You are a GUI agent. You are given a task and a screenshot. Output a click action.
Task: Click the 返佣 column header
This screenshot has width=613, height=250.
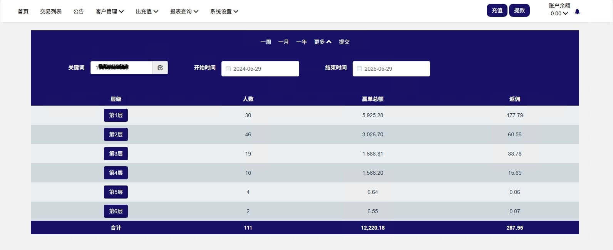click(515, 99)
